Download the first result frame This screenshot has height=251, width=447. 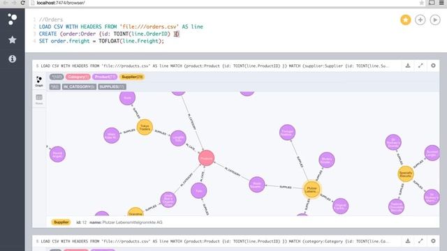click(408, 66)
